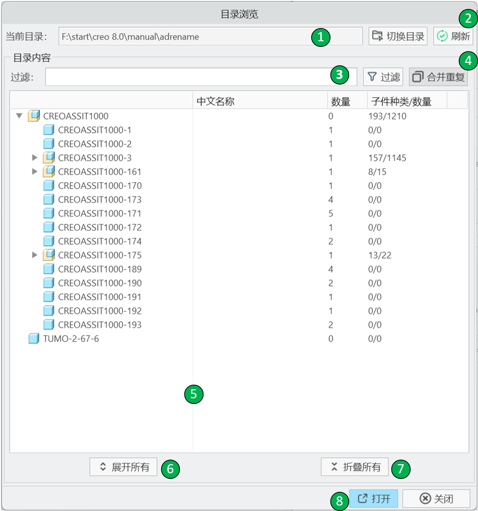Click the part icon of TUMO-2-67-6
This screenshot has height=511, width=478.
34,339
